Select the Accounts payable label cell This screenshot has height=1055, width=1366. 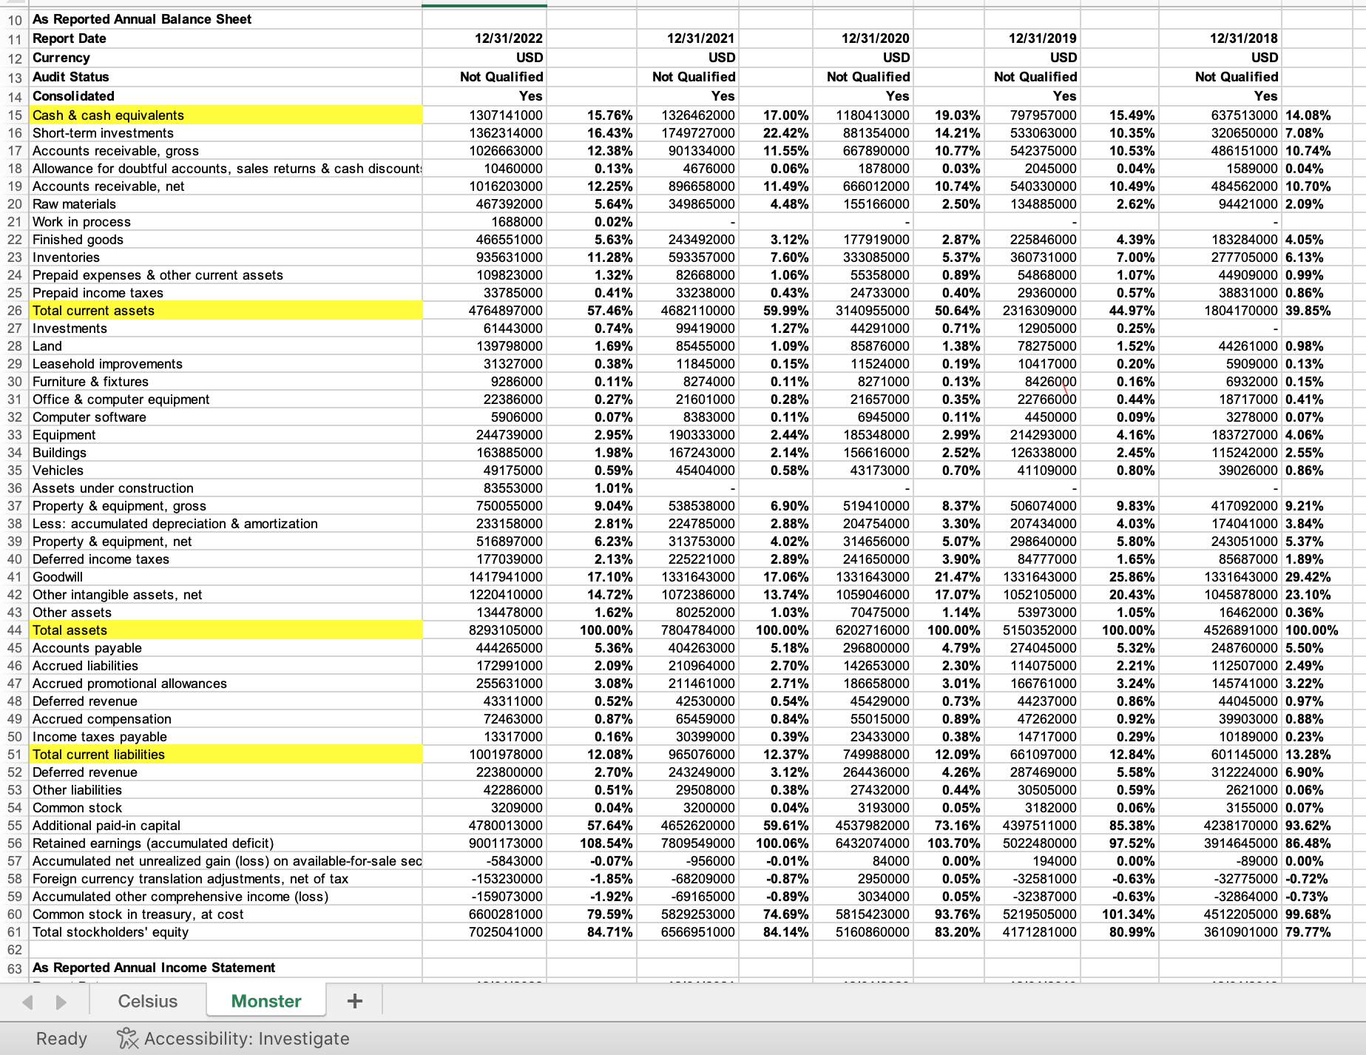tap(226, 648)
